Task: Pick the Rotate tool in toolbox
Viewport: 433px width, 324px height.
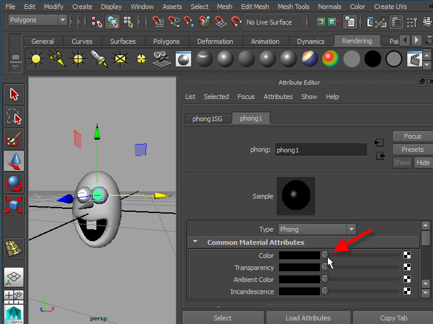Action: pyautogui.click(x=14, y=183)
